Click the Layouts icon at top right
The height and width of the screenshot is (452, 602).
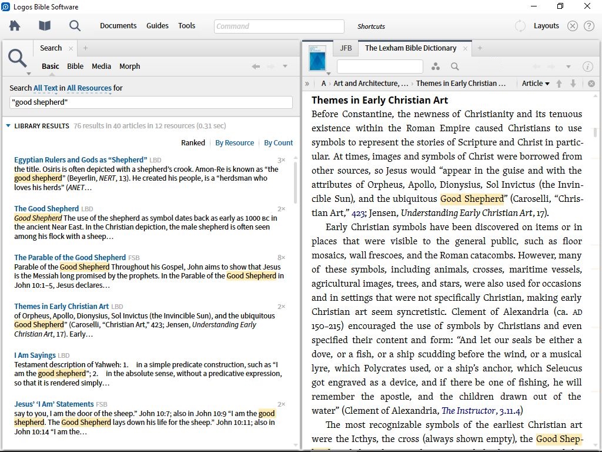tap(546, 25)
